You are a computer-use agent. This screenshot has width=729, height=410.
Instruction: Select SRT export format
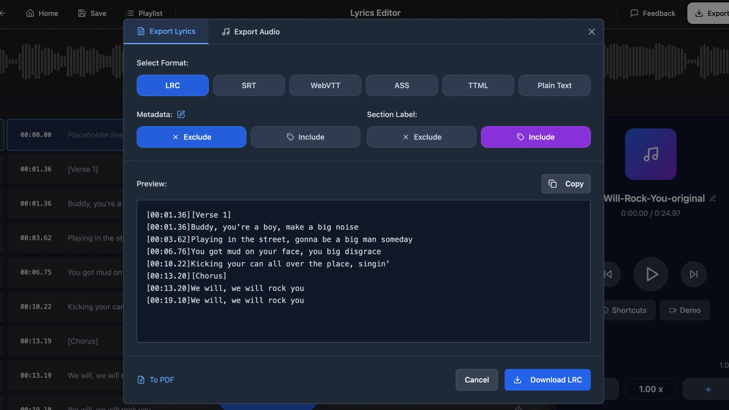249,85
